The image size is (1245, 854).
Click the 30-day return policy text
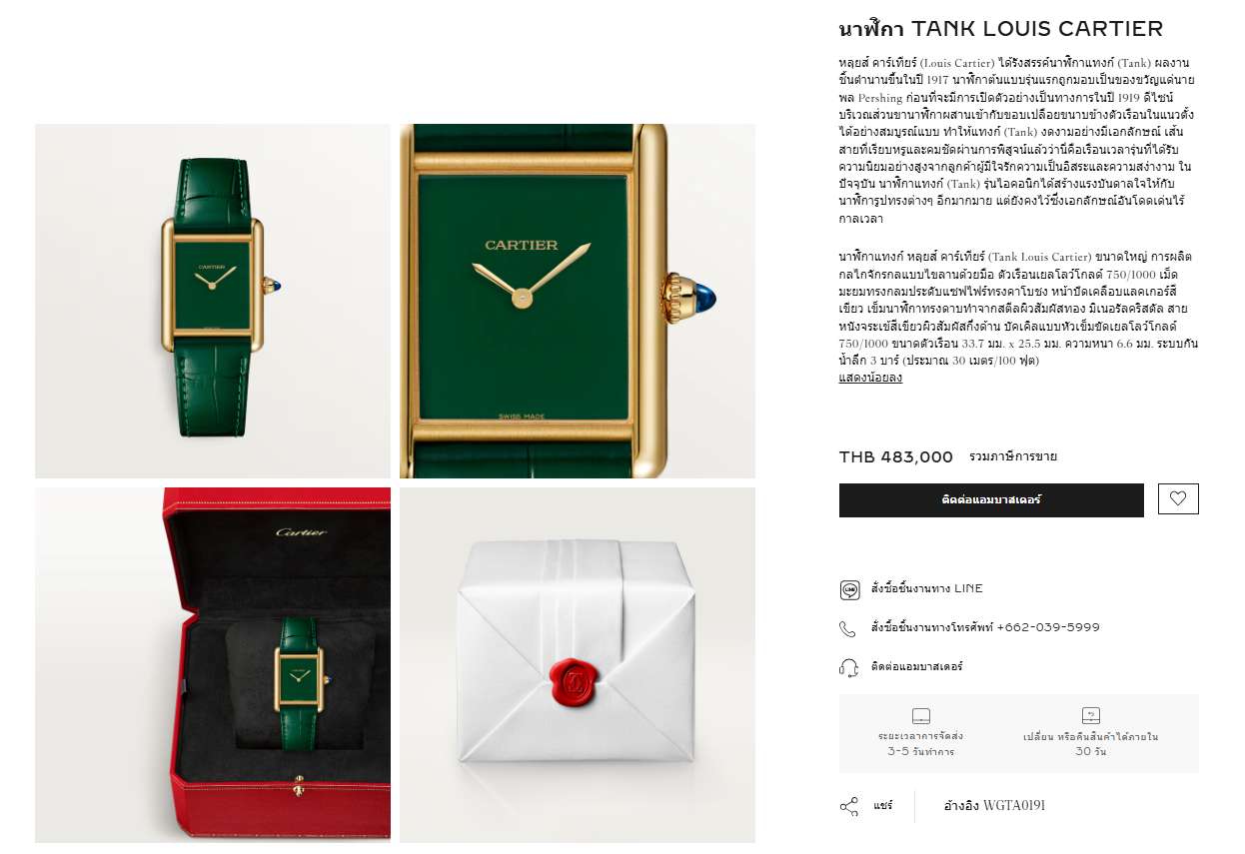tap(1090, 743)
